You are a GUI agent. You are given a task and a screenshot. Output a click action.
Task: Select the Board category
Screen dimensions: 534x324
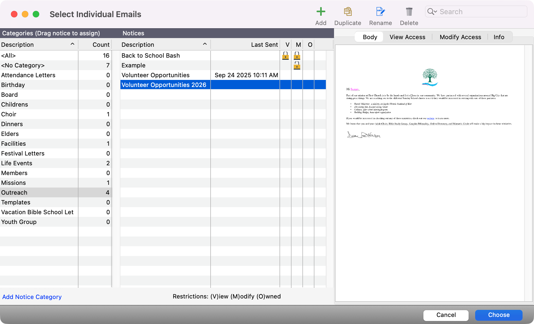tap(56, 95)
